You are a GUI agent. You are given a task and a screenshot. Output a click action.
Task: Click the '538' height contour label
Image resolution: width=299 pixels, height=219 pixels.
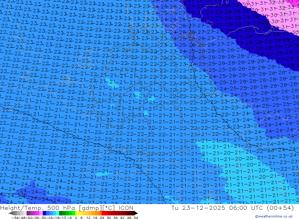(265, 23)
